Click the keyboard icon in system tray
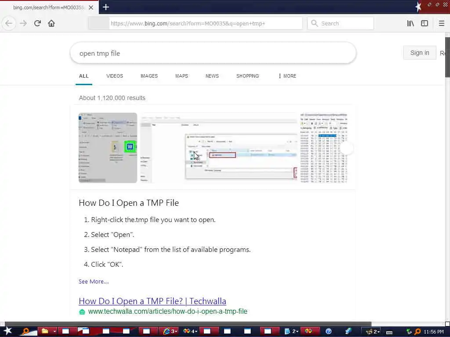 coord(389,332)
